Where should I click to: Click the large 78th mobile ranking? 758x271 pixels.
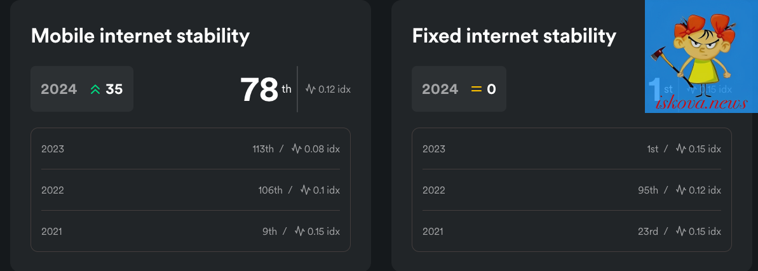(266, 90)
